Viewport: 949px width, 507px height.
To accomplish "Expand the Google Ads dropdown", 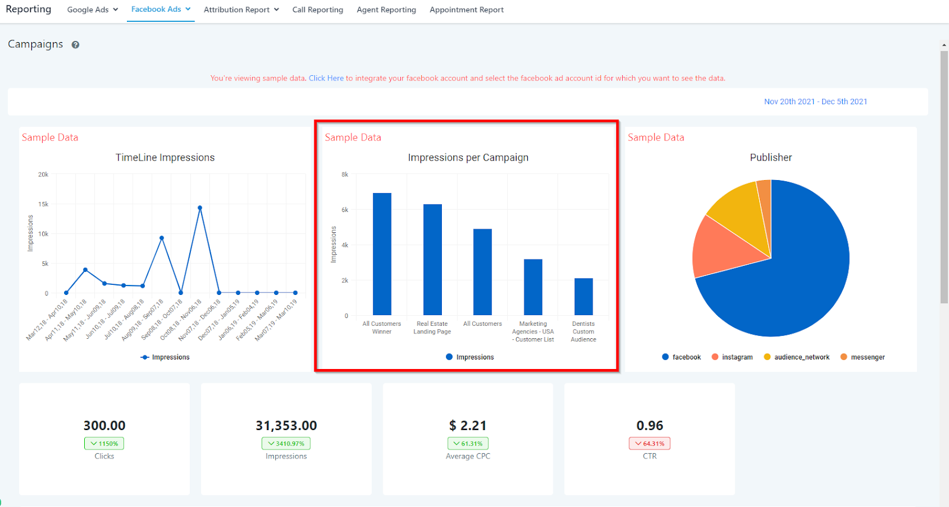I will (x=93, y=9).
